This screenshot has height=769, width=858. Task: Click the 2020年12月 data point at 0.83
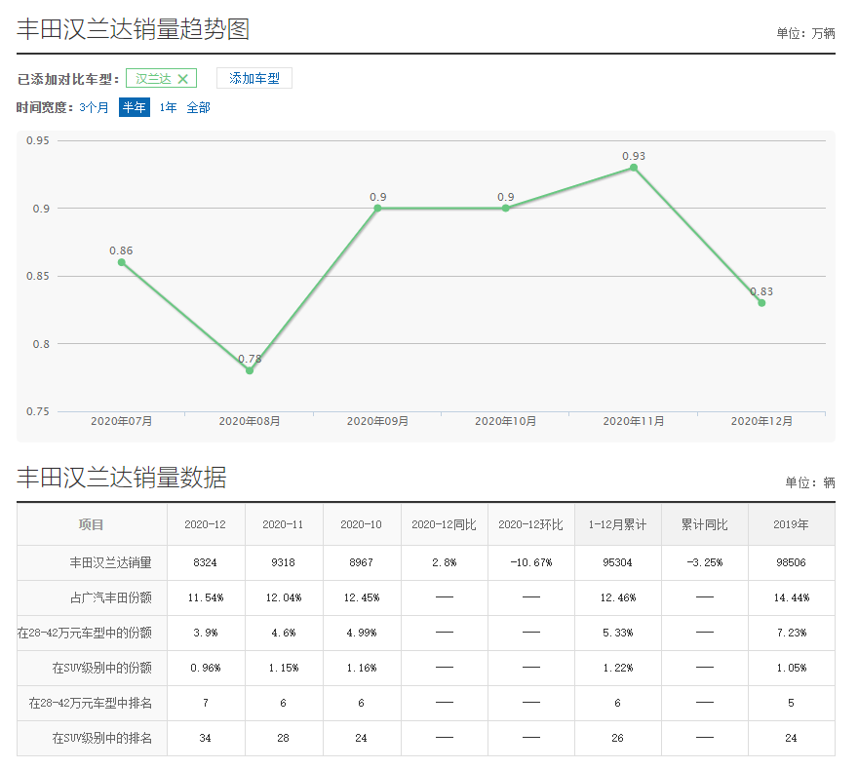[761, 302]
